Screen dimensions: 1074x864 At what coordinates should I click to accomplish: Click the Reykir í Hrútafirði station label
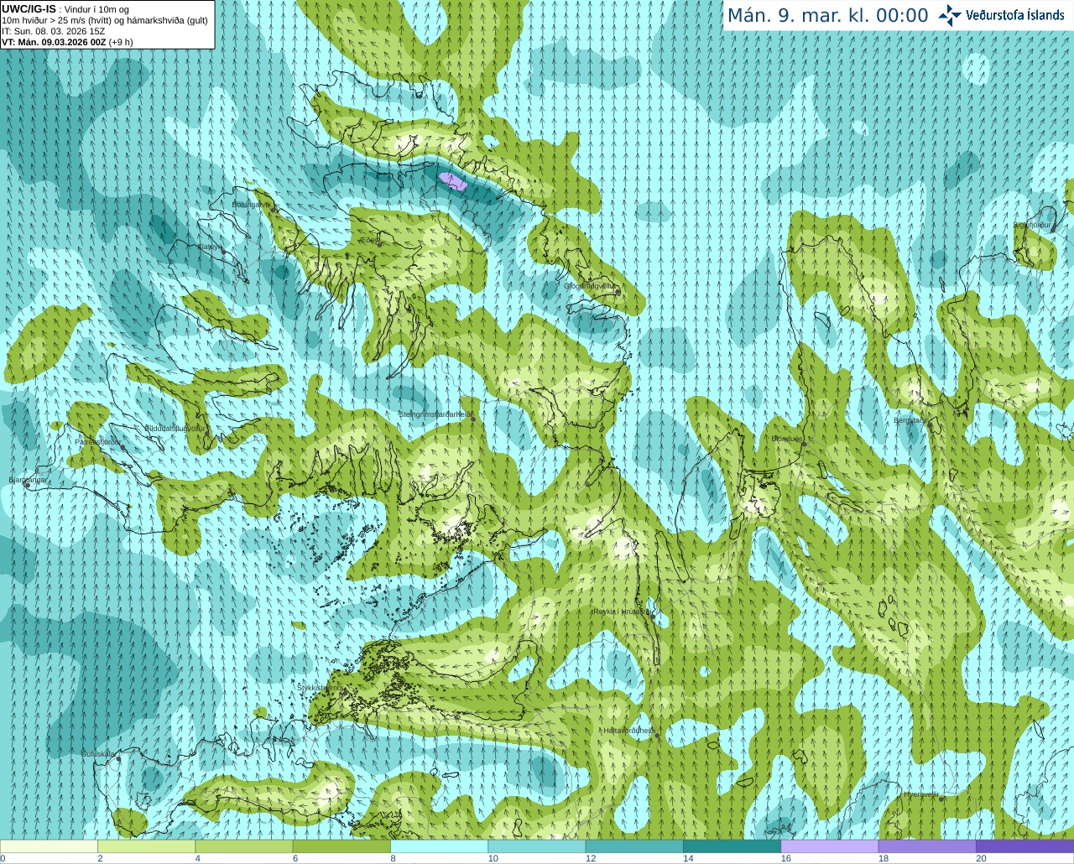622,612
